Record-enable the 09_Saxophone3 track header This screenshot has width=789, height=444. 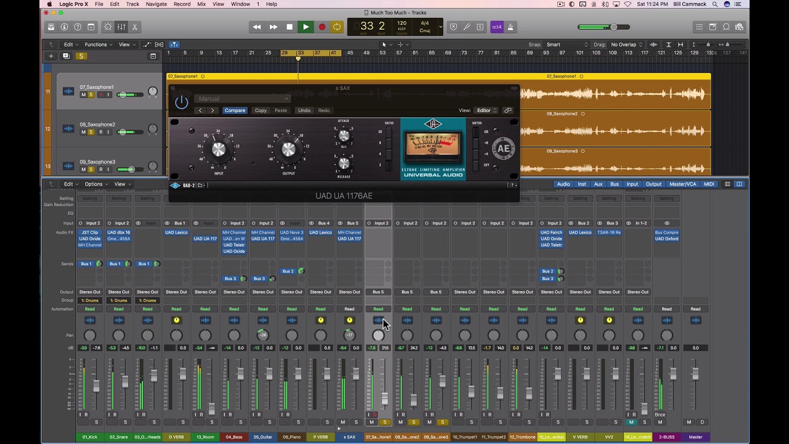100,170
